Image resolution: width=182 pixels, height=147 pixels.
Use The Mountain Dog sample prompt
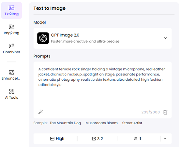[x=65, y=123]
